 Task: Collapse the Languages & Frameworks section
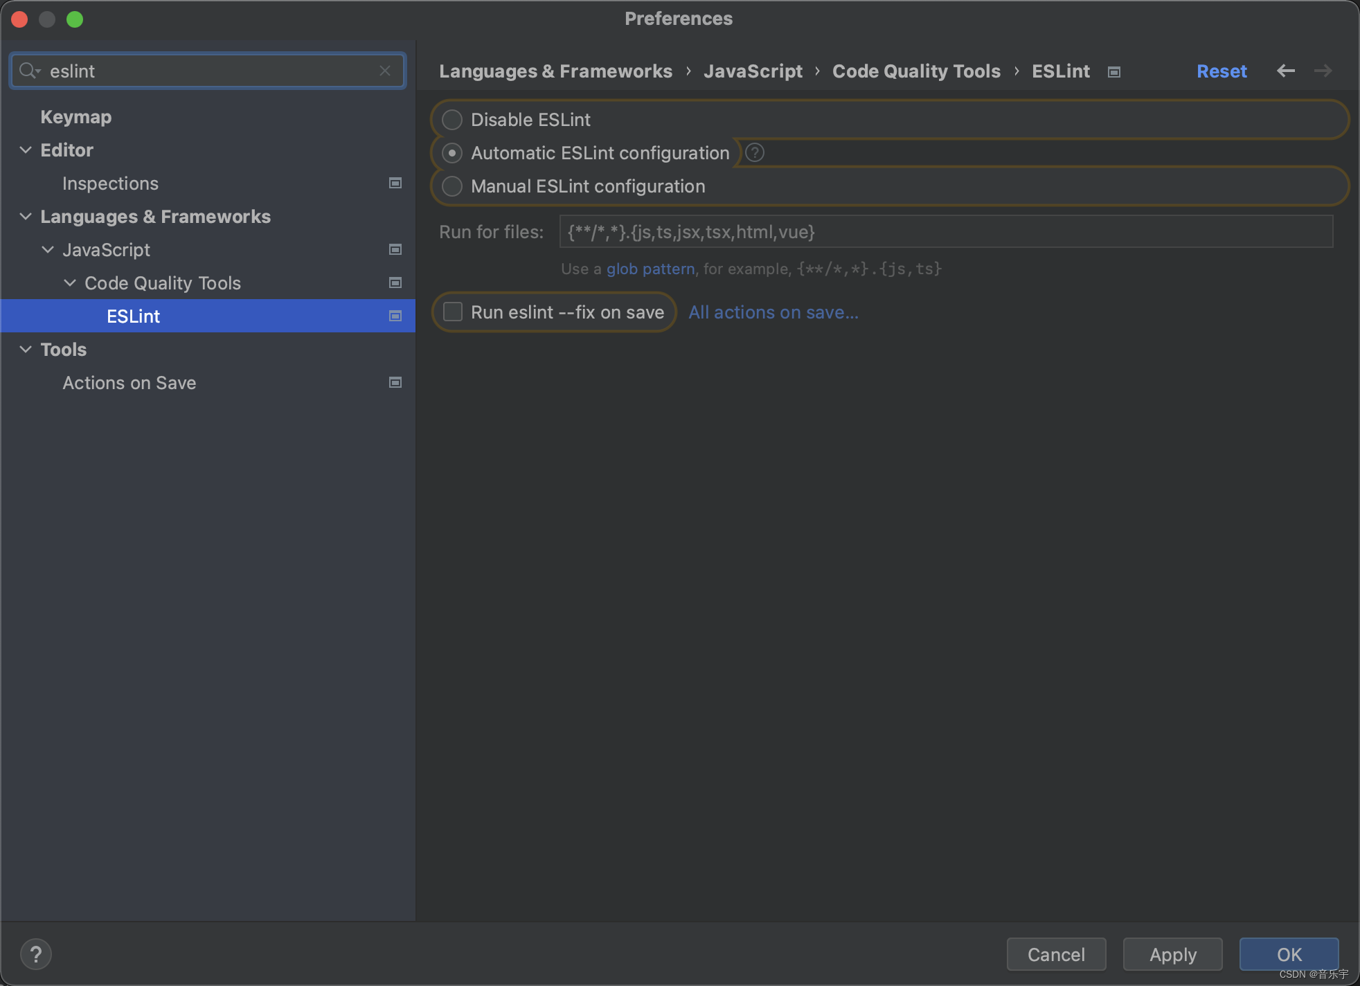[x=25, y=216]
